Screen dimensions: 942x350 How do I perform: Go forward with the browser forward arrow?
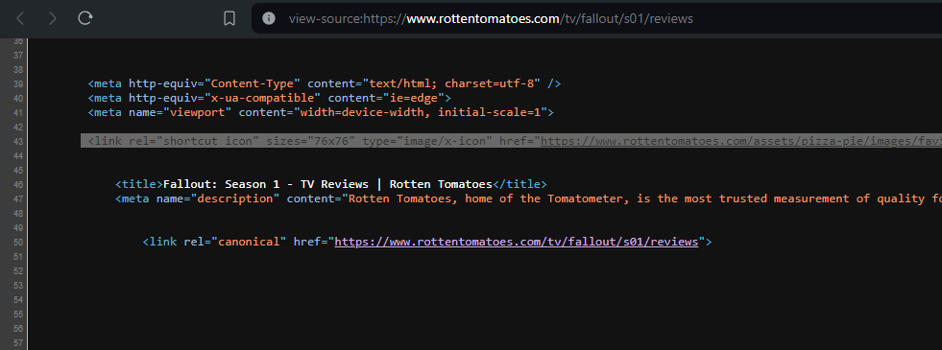pos(53,18)
